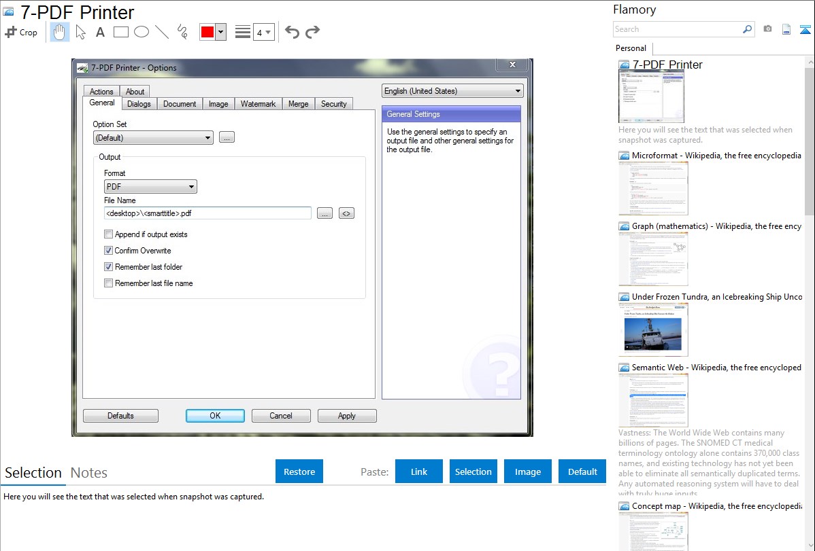
Task: Pick the ellipse shape tool
Action: coord(142,32)
